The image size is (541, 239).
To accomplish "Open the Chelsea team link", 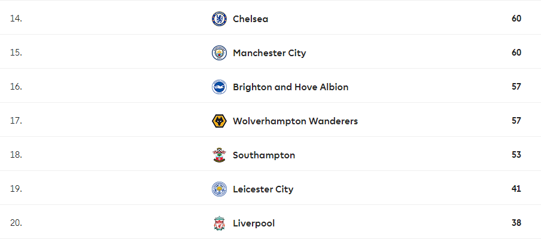I will [251, 19].
